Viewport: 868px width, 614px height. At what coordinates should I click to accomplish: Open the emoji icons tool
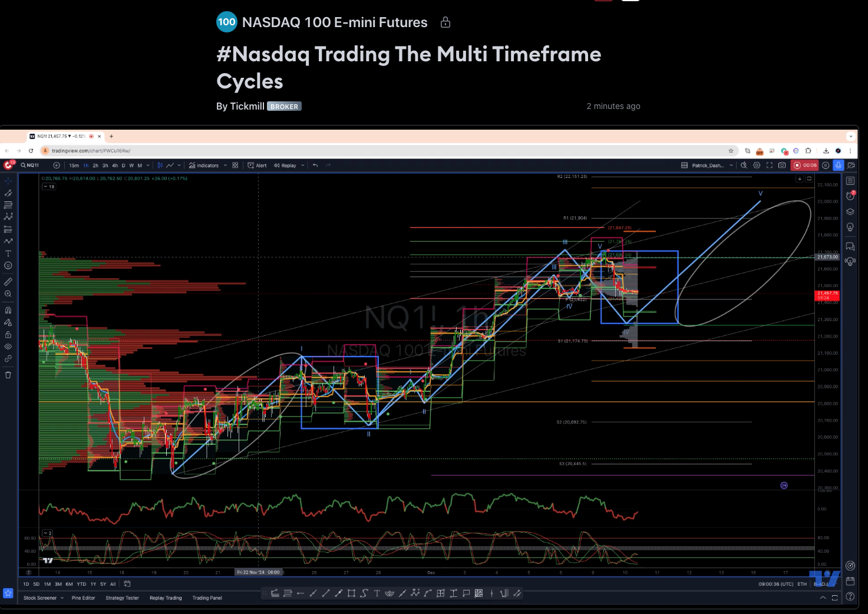8,266
